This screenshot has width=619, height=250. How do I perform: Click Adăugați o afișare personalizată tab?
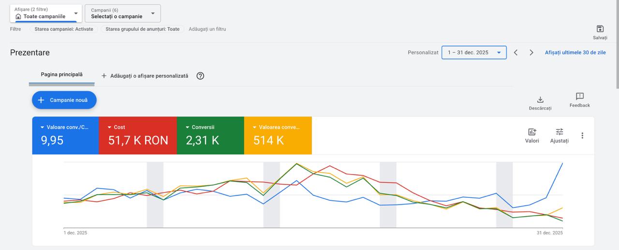pyautogui.click(x=144, y=76)
